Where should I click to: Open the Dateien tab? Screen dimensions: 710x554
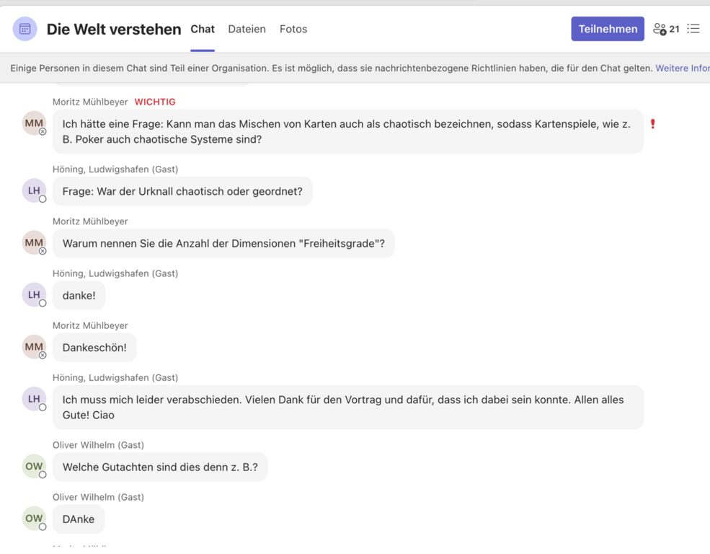247,29
